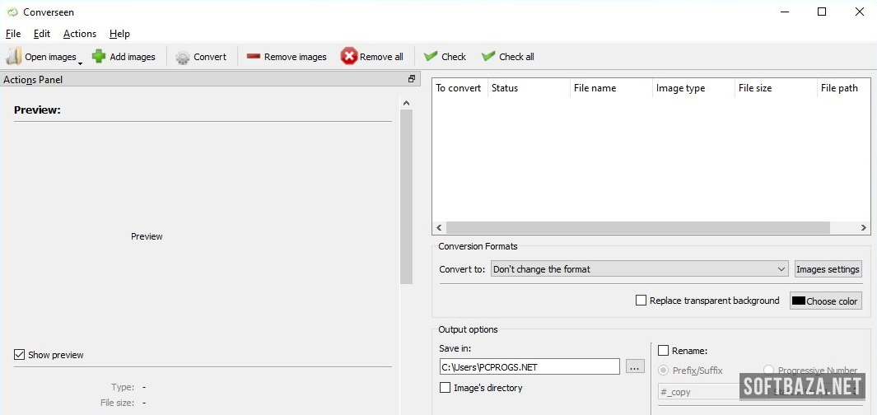Open the Choose color black swatch
Screen dimensions: 877x415
coord(798,301)
